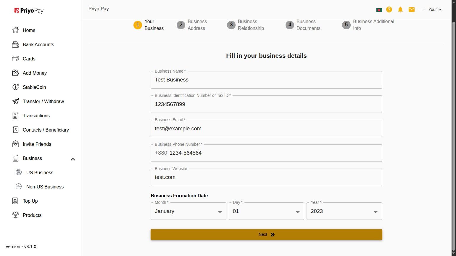Open notifications bell icon
Viewport: 456px width, 256px height.
(x=400, y=9)
